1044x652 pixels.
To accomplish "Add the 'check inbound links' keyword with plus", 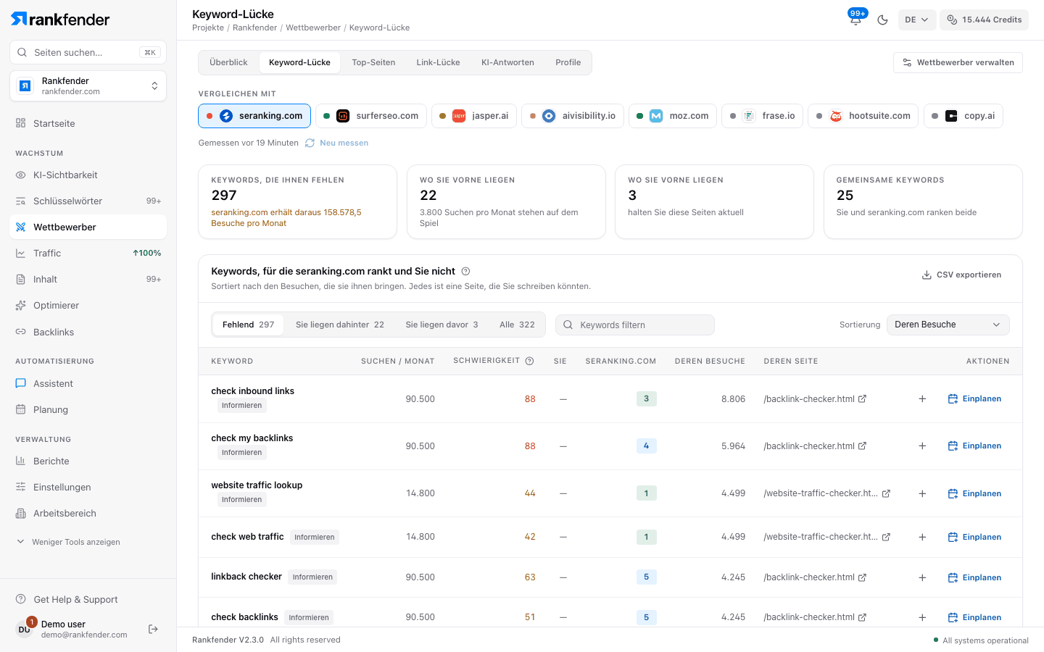I will (922, 398).
